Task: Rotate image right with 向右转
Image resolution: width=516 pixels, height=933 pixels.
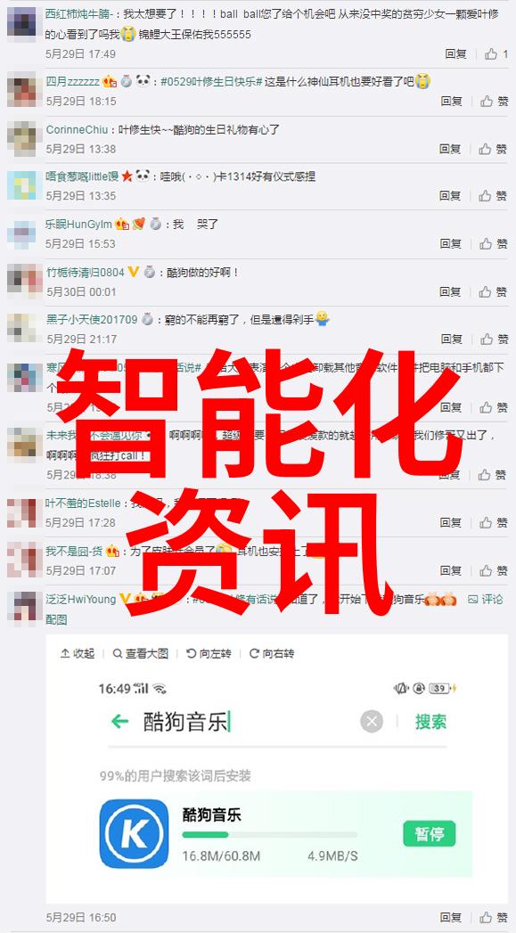Action: click(x=272, y=653)
